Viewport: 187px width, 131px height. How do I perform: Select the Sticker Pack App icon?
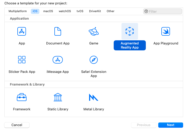coord(22,60)
